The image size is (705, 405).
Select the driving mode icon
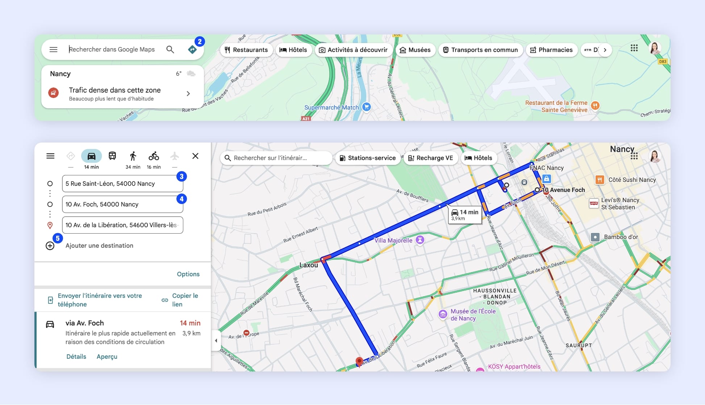[91, 156]
